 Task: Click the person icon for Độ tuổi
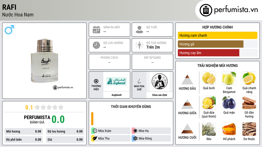click(139, 30)
